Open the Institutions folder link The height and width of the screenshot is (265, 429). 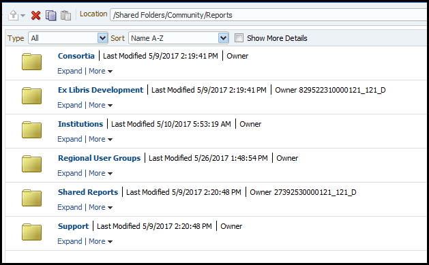click(x=80, y=124)
